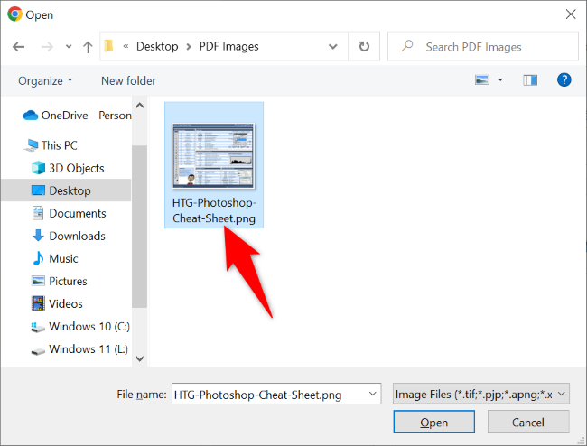Go up one folder level
This screenshot has width=587, height=446.
[88, 47]
